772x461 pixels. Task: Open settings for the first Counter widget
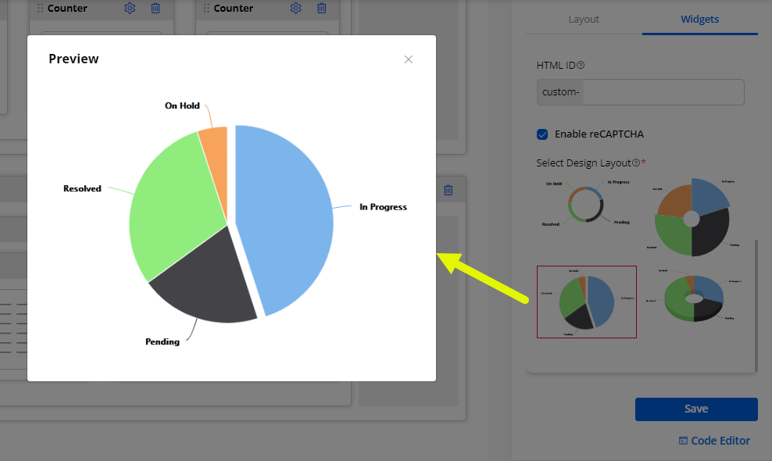coord(130,9)
